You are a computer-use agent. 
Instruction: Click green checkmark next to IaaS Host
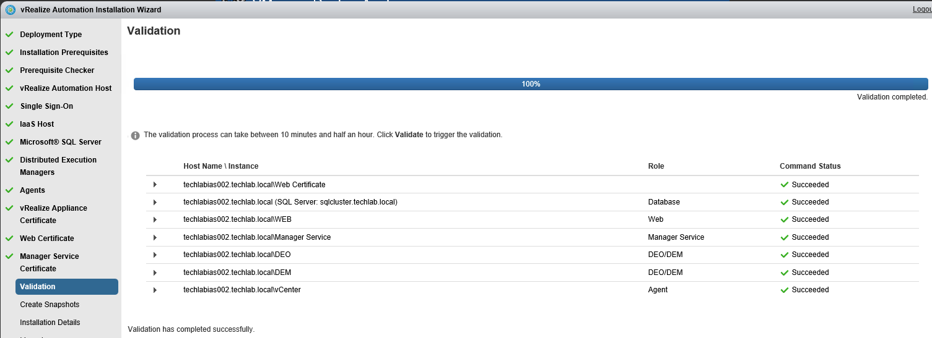[9, 124]
